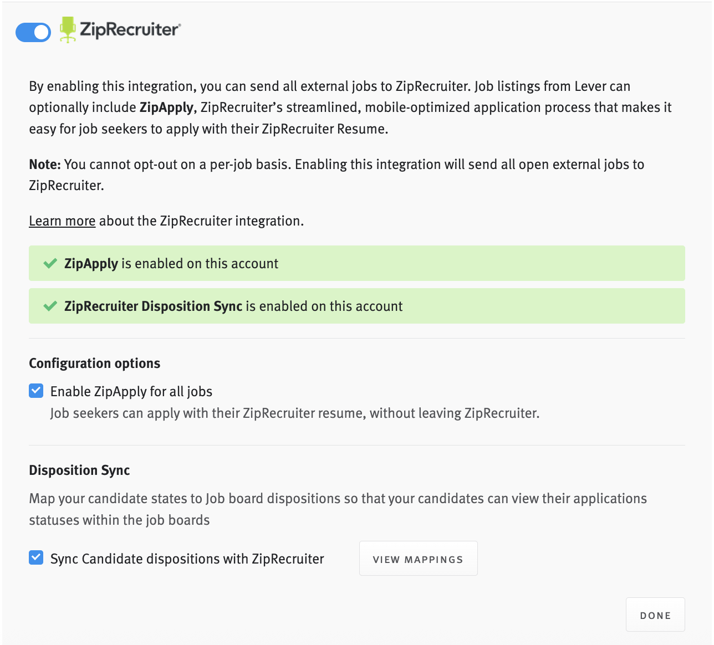Screen dimensions: 714x645
Task: Click the Configuration options heading
Action: click(x=95, y=364)
